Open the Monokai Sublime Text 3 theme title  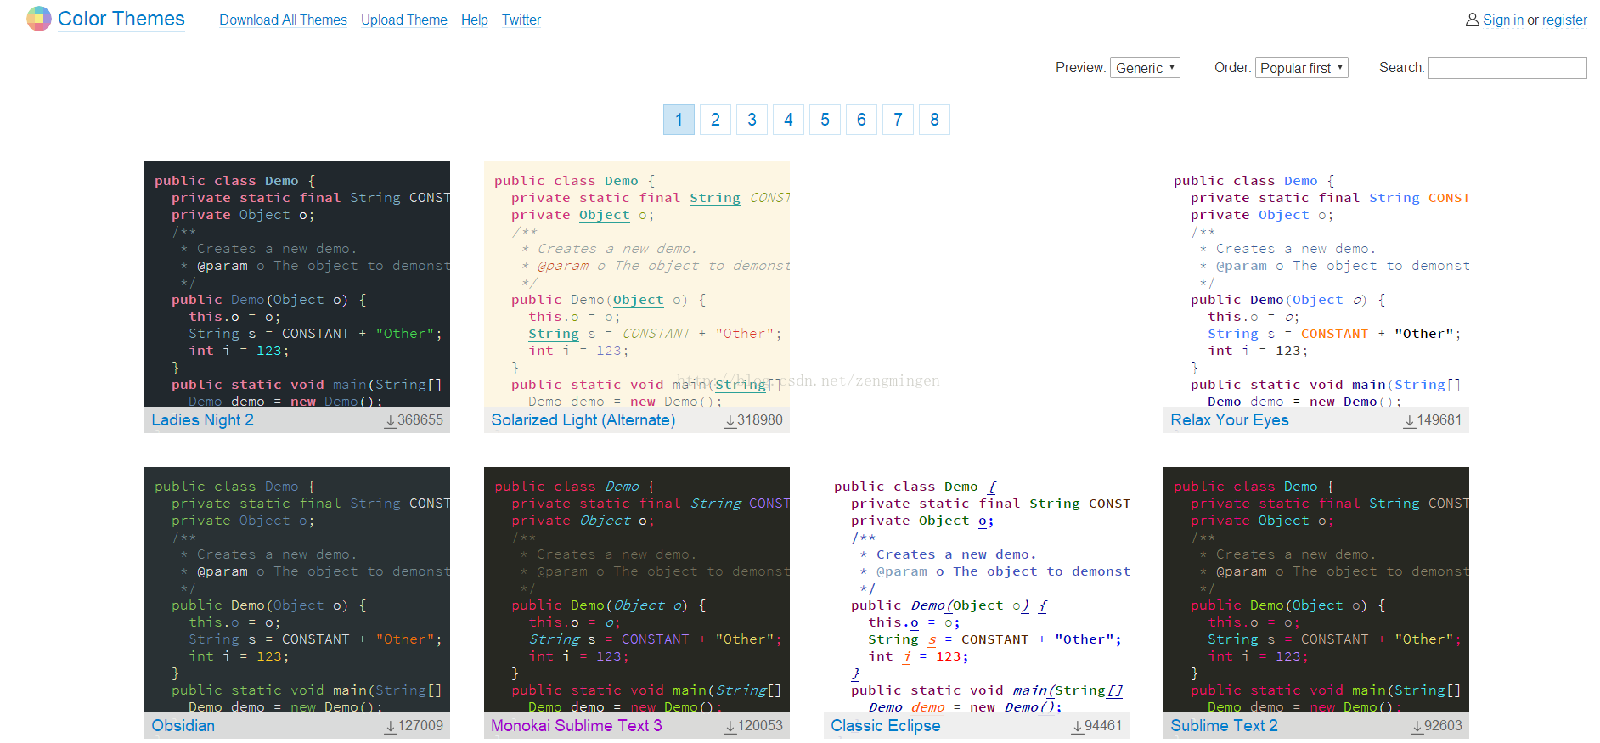pos(577,726)
